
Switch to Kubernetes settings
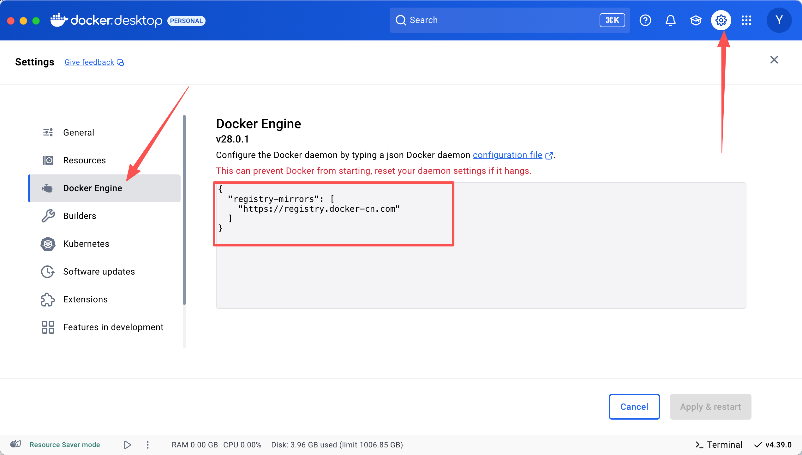(x=86, y=244)
